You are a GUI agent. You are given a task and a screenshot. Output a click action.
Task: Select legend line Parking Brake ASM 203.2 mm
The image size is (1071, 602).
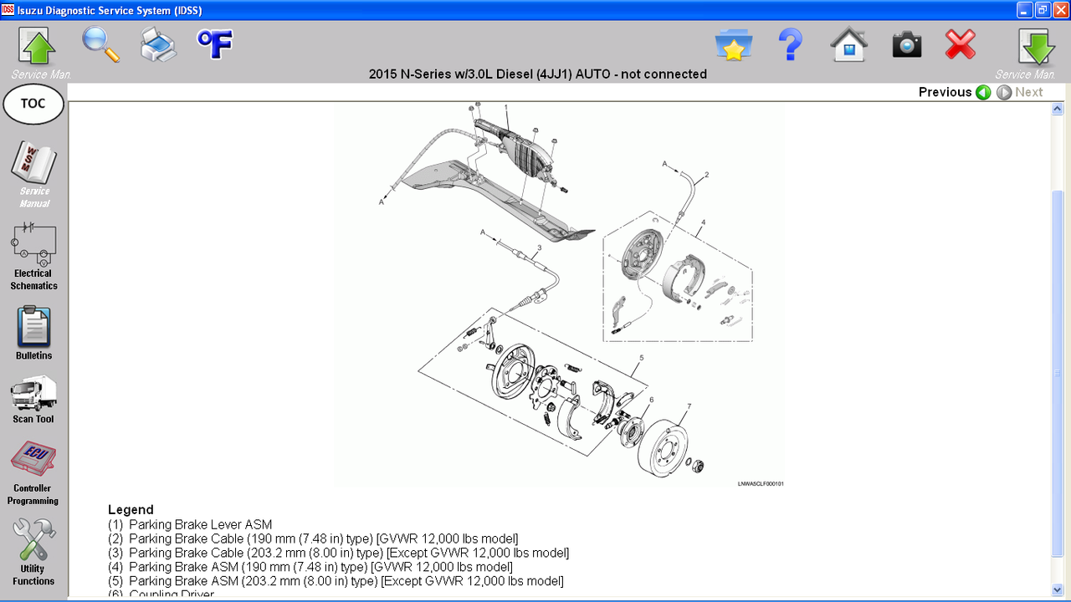click(336, 581)
